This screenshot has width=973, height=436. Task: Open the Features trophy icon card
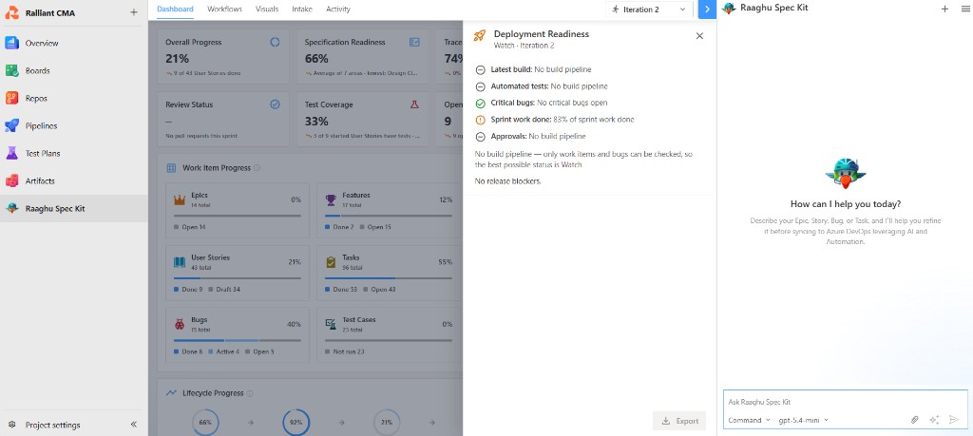point(331,199)
